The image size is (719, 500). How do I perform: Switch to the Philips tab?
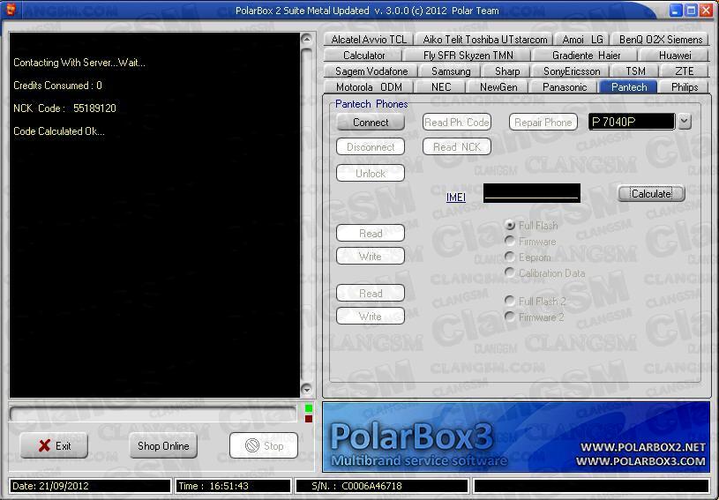point(684,87)
